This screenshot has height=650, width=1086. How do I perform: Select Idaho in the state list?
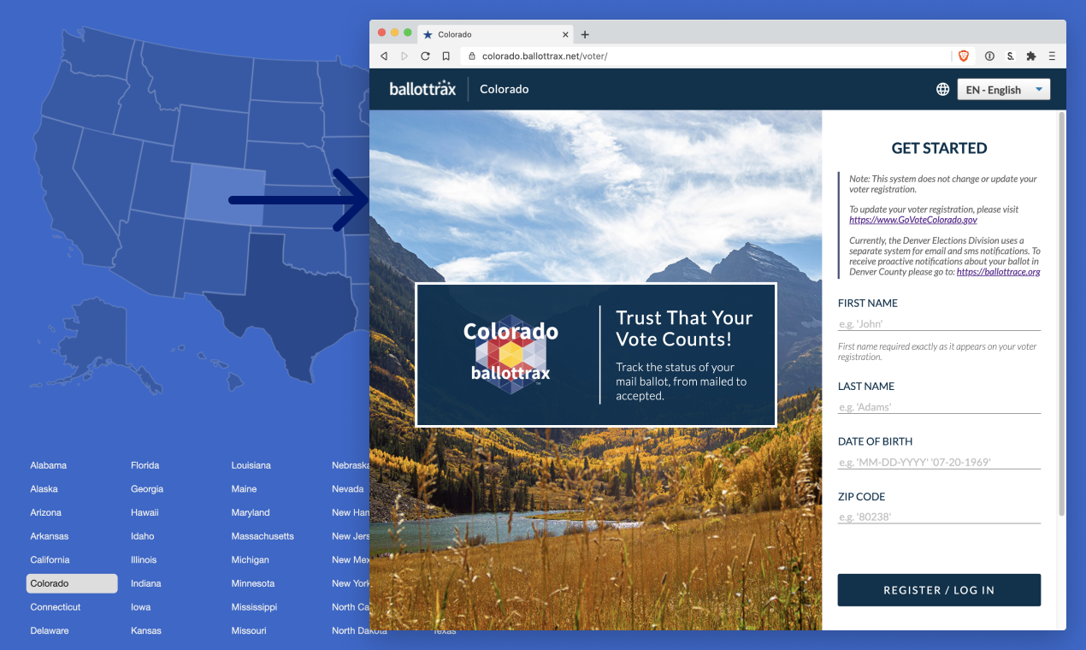(x=142, y=536)
